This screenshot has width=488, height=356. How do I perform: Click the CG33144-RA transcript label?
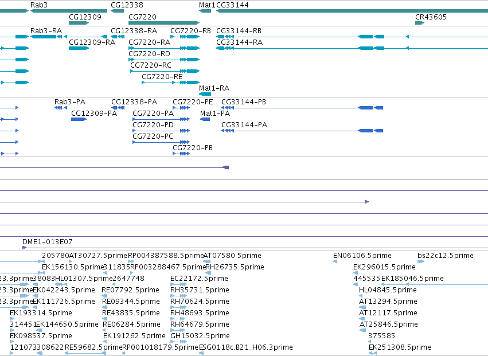pyautogui.click(x=239, y=42)
